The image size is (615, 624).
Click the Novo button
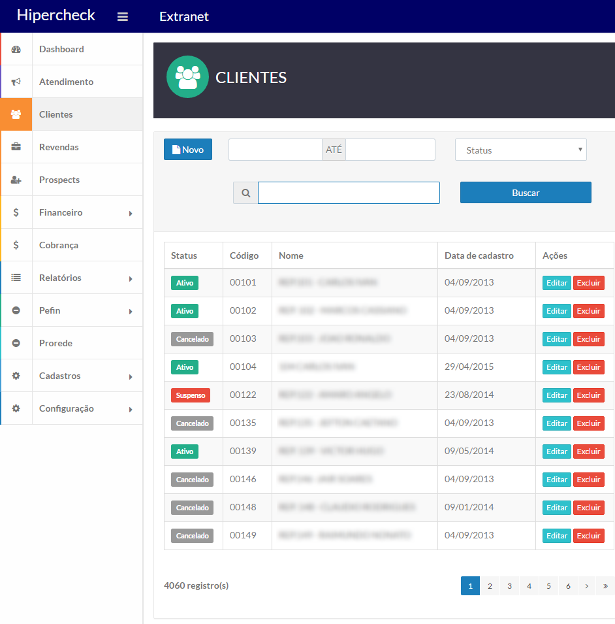pos(188,150)
